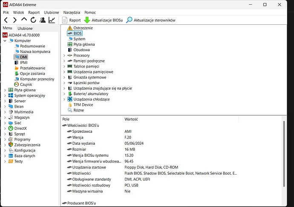Click the Raport toolbar button
This screenshot has width=294, height=207.
click(71, 20)
